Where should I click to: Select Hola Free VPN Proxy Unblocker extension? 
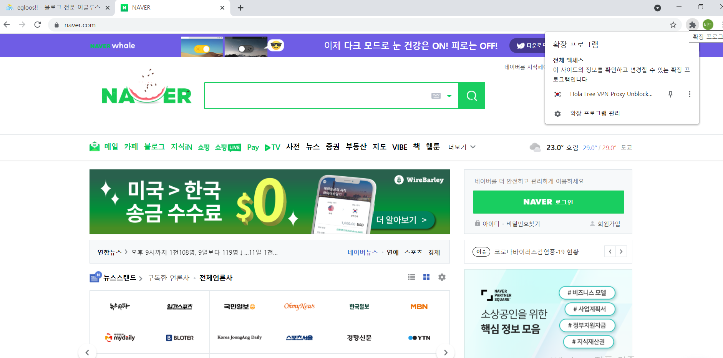pyautogui.click(x=611, y=94)
